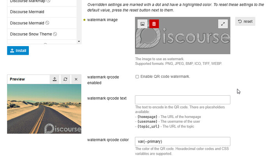Viewport: 269px width, 159px height.
Task: Click the 'watermark qrcode color' label
Action: [108, 140]
